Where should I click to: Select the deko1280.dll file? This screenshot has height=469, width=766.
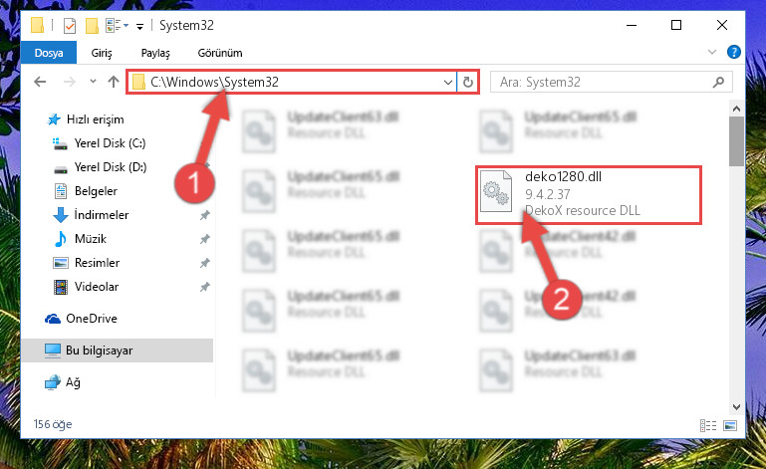pyautogui.click(x=588, y=195)
